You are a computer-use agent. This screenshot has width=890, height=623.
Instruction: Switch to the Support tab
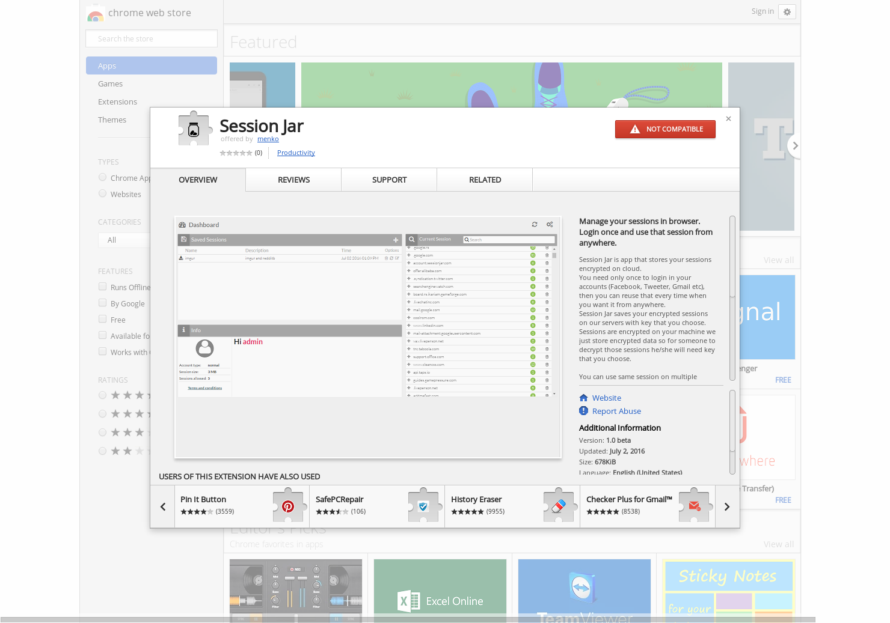[389, 180]
